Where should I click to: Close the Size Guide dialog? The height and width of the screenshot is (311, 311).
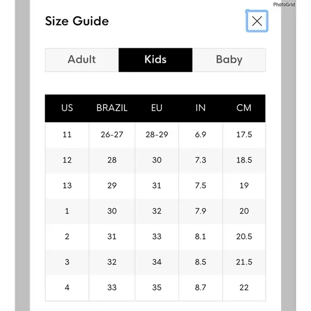point(257,21)
